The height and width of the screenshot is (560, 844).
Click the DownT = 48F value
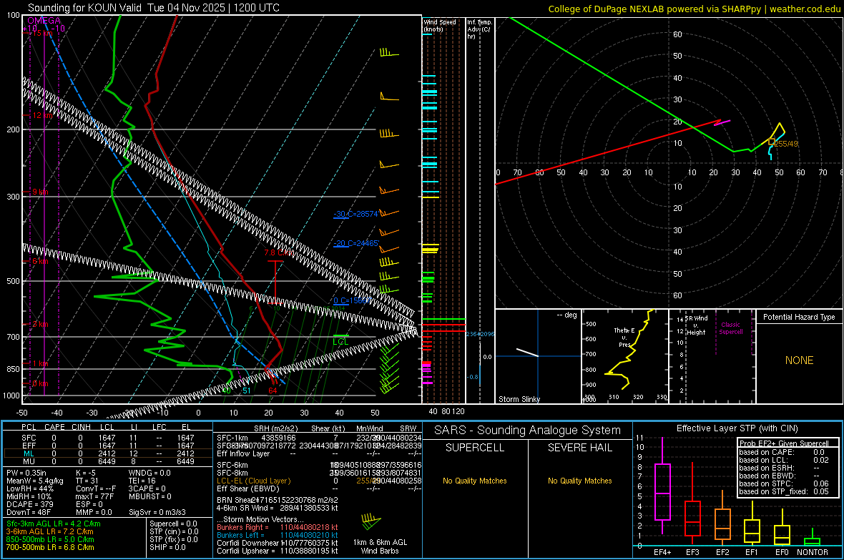click(29, 512)
